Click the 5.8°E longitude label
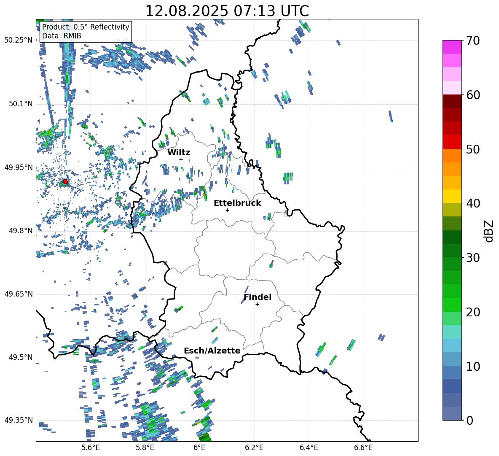 [x=145, y=448]
